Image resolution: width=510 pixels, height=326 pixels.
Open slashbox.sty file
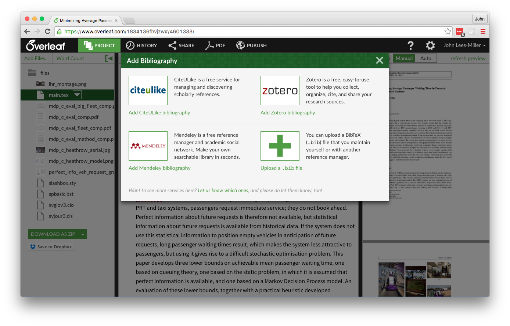62,183
